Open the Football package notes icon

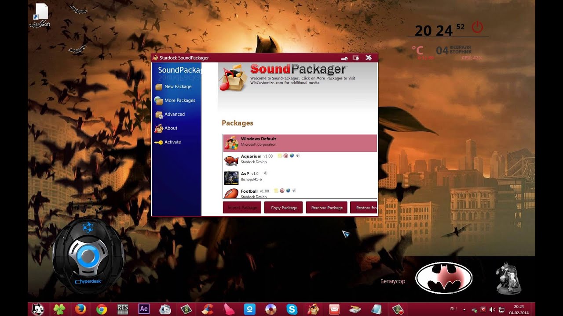point(276,191)
